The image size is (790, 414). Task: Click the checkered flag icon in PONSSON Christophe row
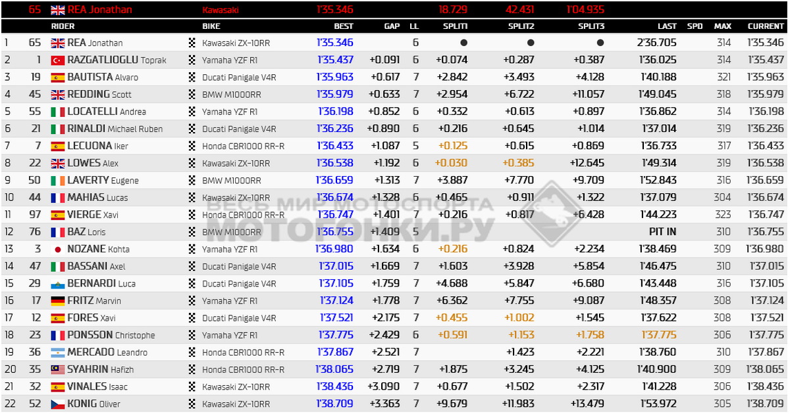click(x=192, y=335)
